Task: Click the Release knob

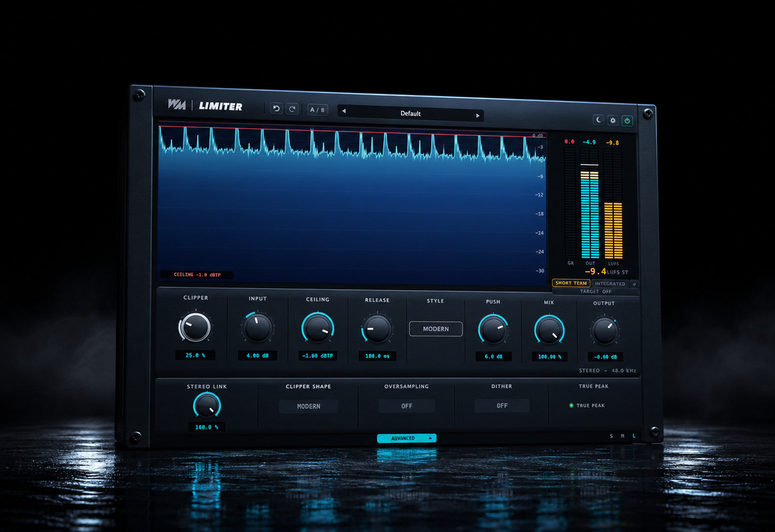Action: click(x=377, y=329)
